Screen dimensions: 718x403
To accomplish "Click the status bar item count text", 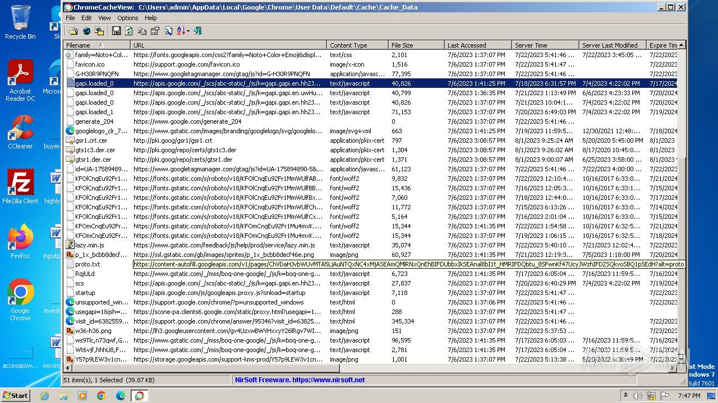I will click(109, 380).
